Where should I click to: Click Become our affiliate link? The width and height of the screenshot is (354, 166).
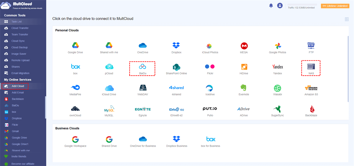(x=23, y=164)
